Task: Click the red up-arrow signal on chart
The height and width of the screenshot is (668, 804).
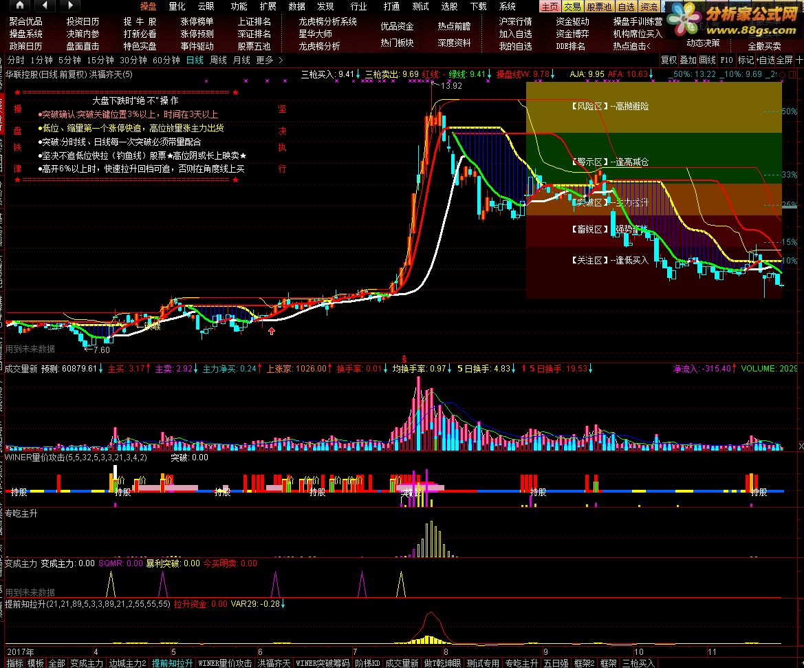Action: (x=272, y=332)
